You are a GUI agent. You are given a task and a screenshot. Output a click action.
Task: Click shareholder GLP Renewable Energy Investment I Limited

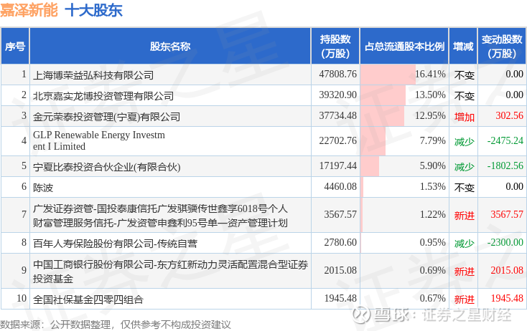[x=99, y=140]
